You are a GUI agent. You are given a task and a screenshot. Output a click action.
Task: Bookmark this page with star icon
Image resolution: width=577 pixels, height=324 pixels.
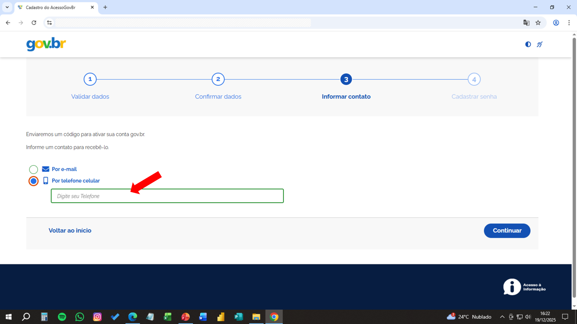pyautogui.click(x=538, y=23)
